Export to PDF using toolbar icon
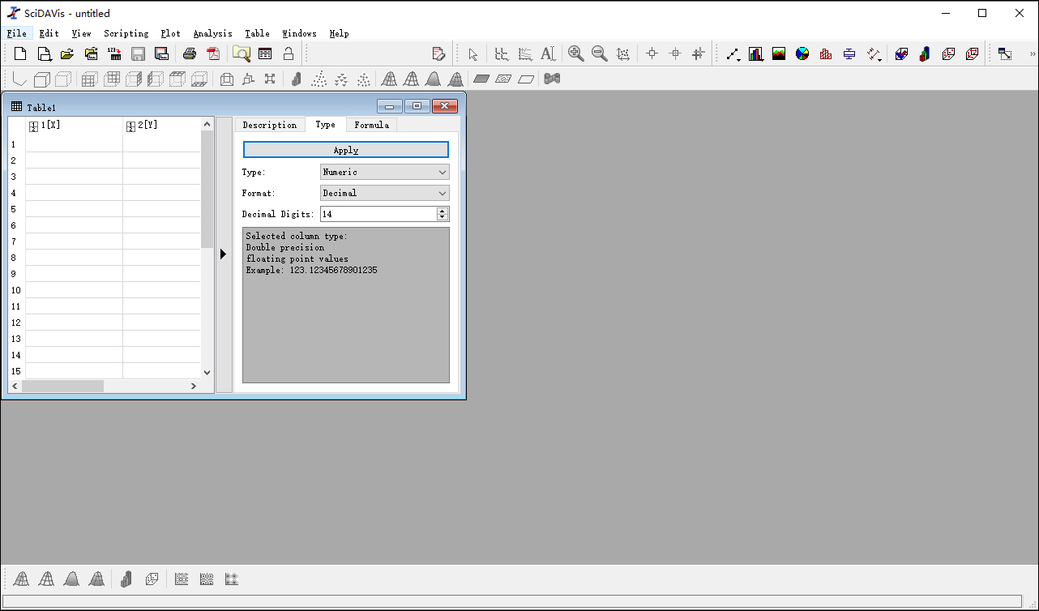 tap(213, 54)
